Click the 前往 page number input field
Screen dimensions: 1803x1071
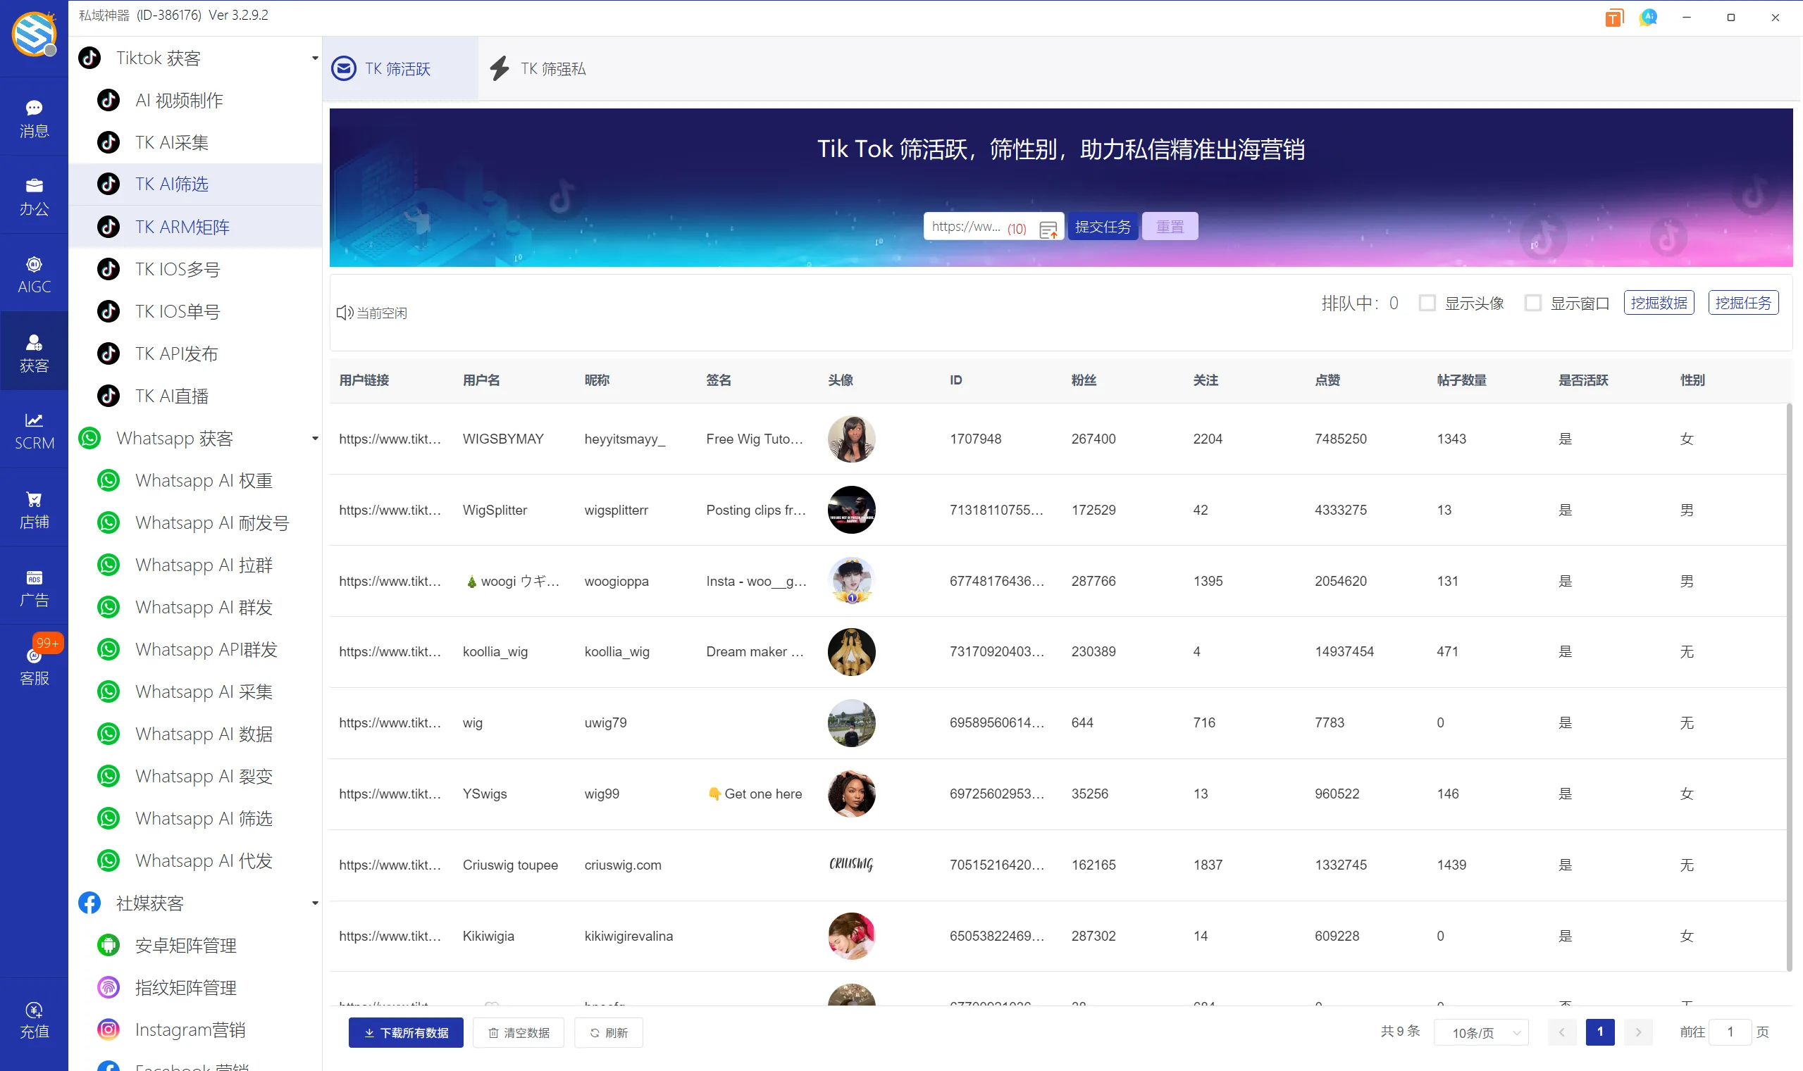point(1730,1032)
